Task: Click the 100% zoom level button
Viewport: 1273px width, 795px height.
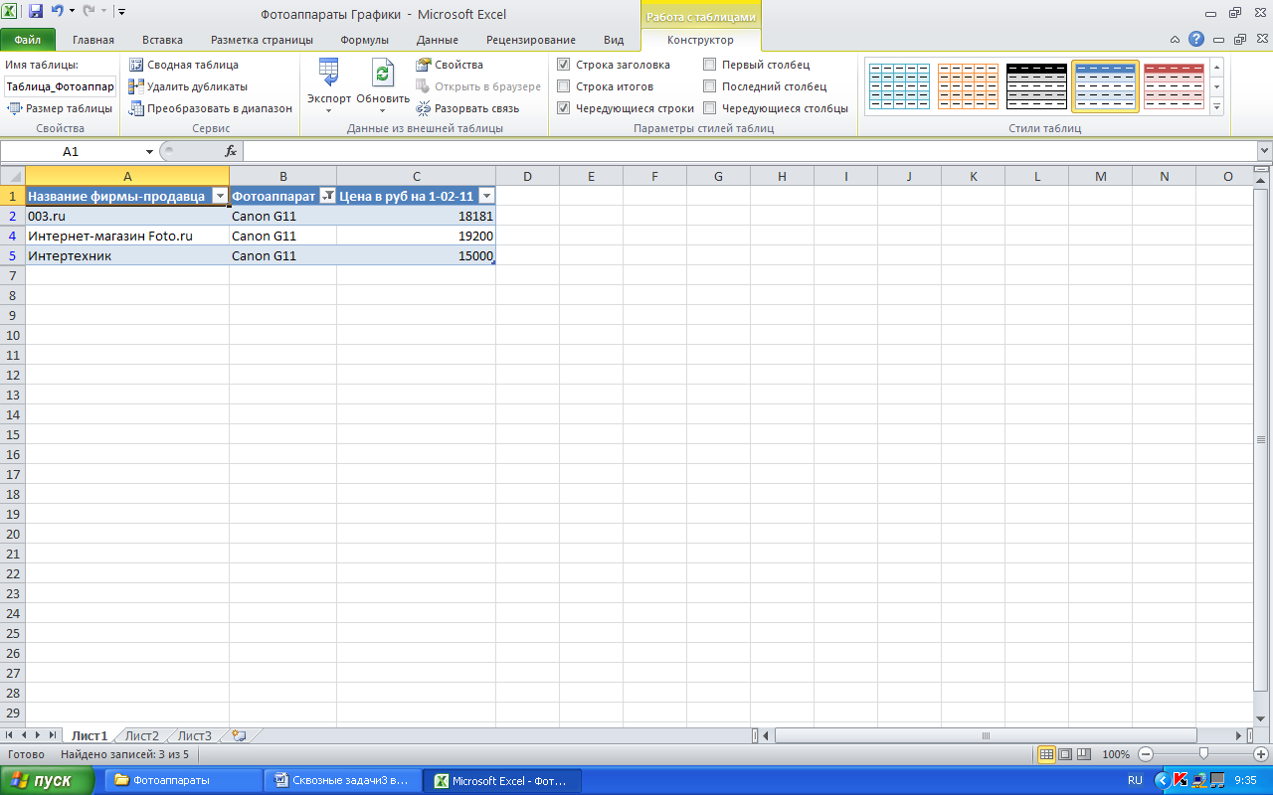Action: coord(1116,754)
